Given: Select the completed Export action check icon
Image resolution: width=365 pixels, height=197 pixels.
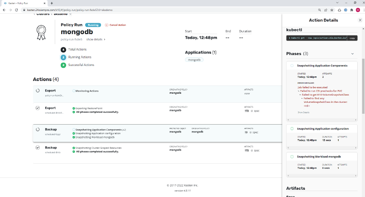Looking at the screenshot, I should (38, 108).
